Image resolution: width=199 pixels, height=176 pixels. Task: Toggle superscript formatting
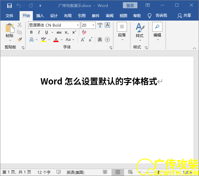pos(74,32)
